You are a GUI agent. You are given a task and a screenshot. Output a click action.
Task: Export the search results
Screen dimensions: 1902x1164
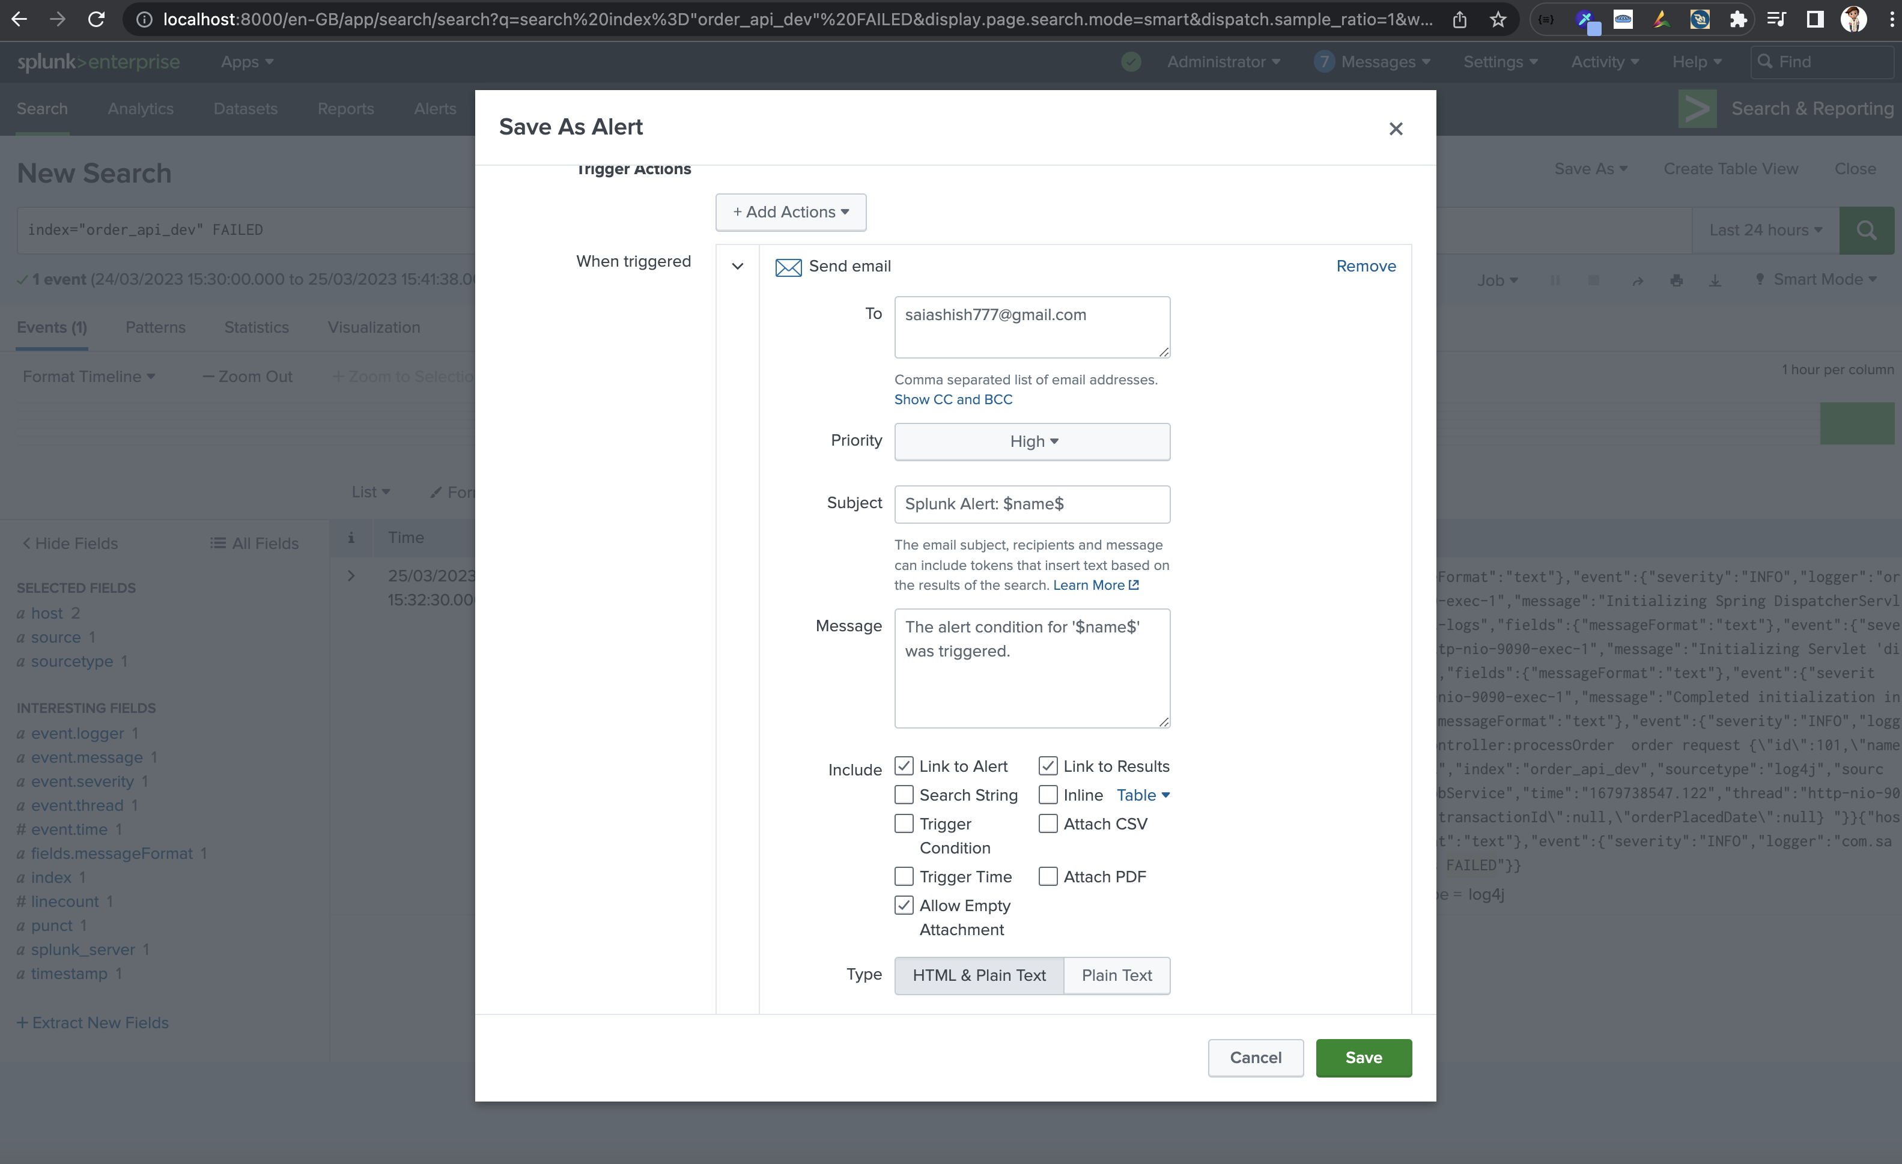tap(1715, 279)
